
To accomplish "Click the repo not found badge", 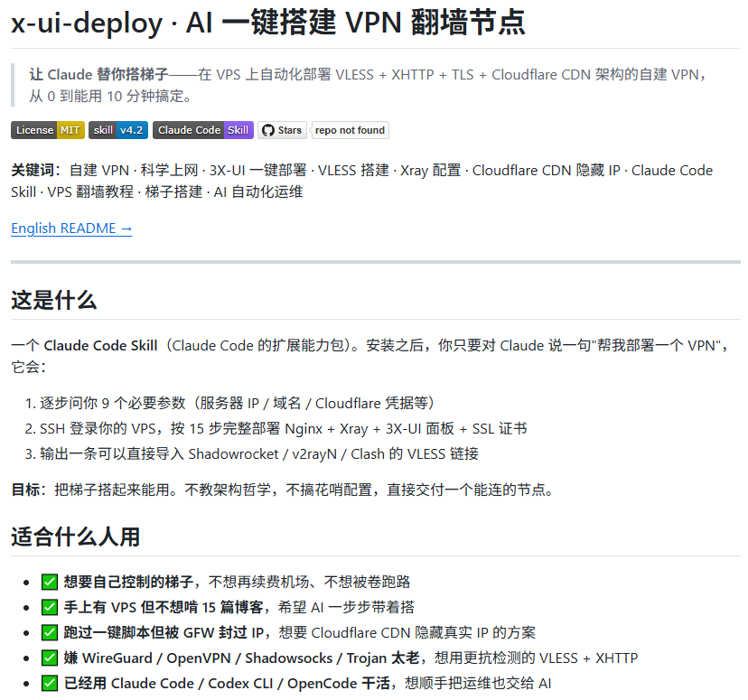I will tap(350, 130).
